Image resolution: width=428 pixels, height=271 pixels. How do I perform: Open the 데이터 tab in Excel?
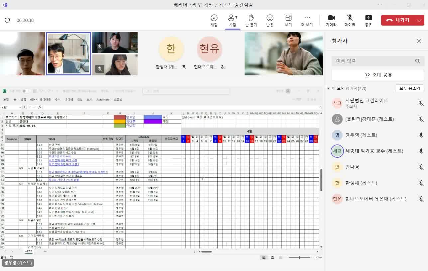pos(68,100)
